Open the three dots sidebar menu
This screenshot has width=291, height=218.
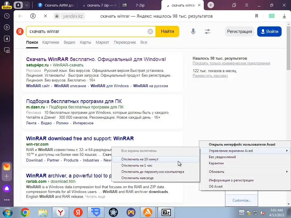coord(7,200)
